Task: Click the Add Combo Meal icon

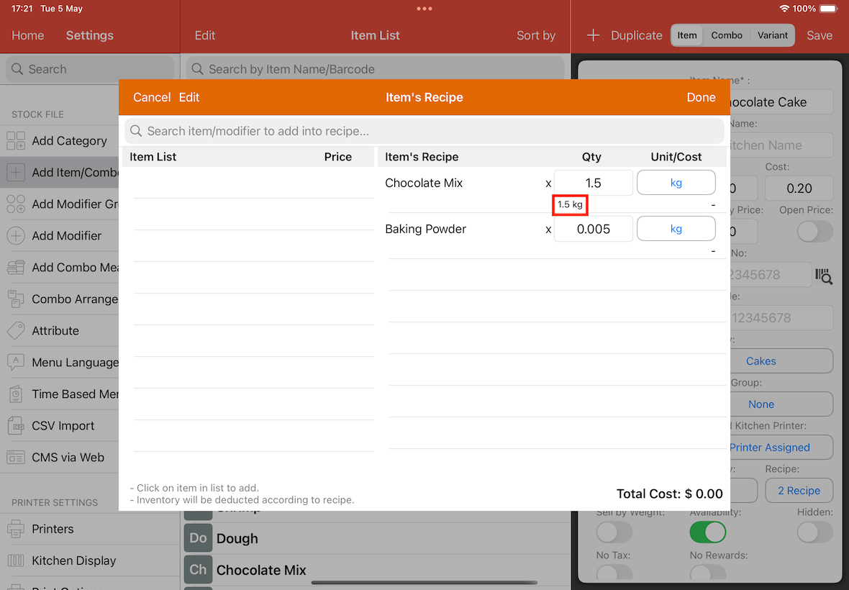Action: 16,268
